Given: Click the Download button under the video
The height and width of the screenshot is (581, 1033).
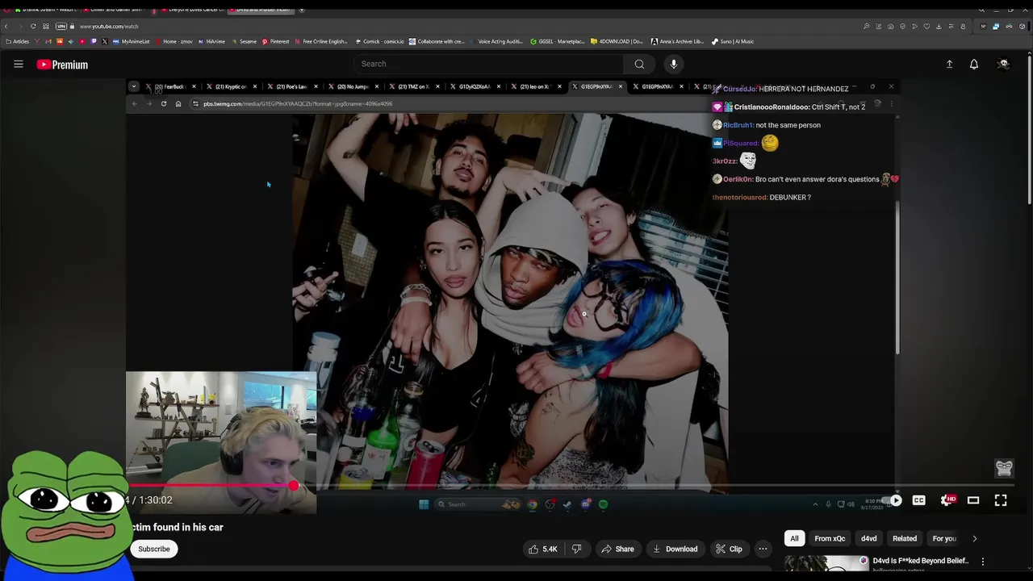Looking at the screenshot, I should click(675, 549).
